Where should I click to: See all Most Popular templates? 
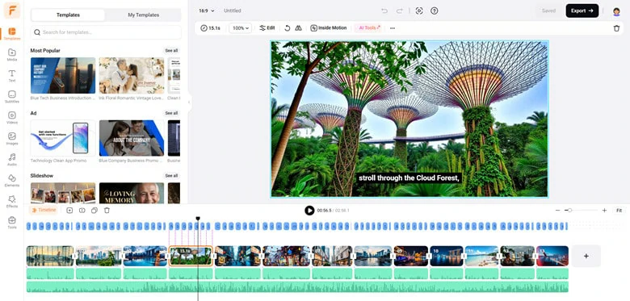click(x=171, y=51)
